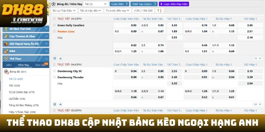Image resolution: width=265 pixels, height=132 pixels.
Task: Select Tất Cả (409) market filter
Action: coord(16,79)
